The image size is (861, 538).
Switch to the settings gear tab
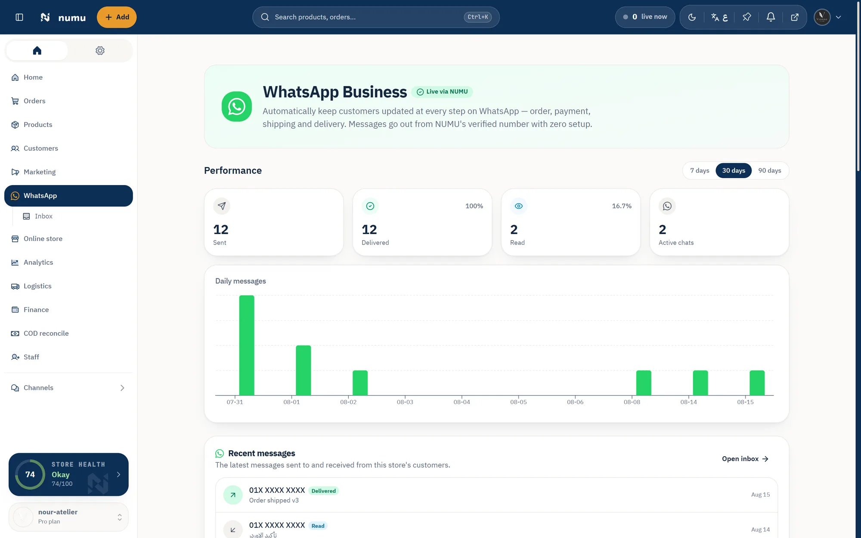[100, 51]
